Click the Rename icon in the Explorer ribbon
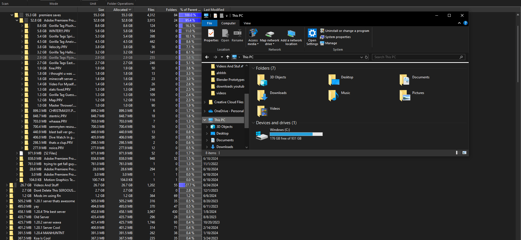This screenshot has height=240, width=521. (237, 33)
